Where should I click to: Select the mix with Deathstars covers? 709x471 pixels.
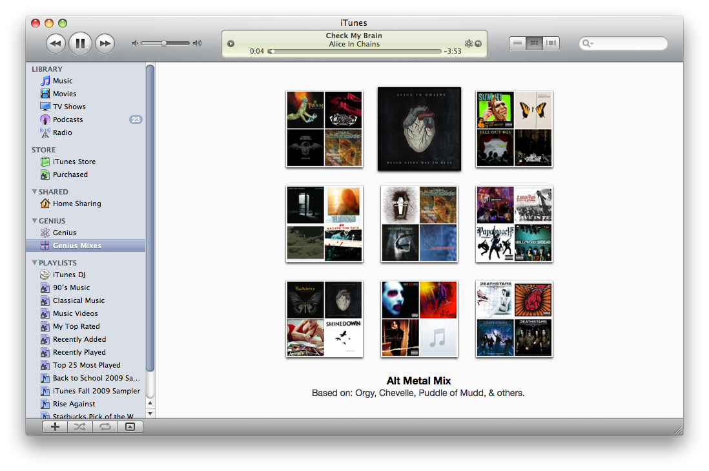(x=514, y=319)
